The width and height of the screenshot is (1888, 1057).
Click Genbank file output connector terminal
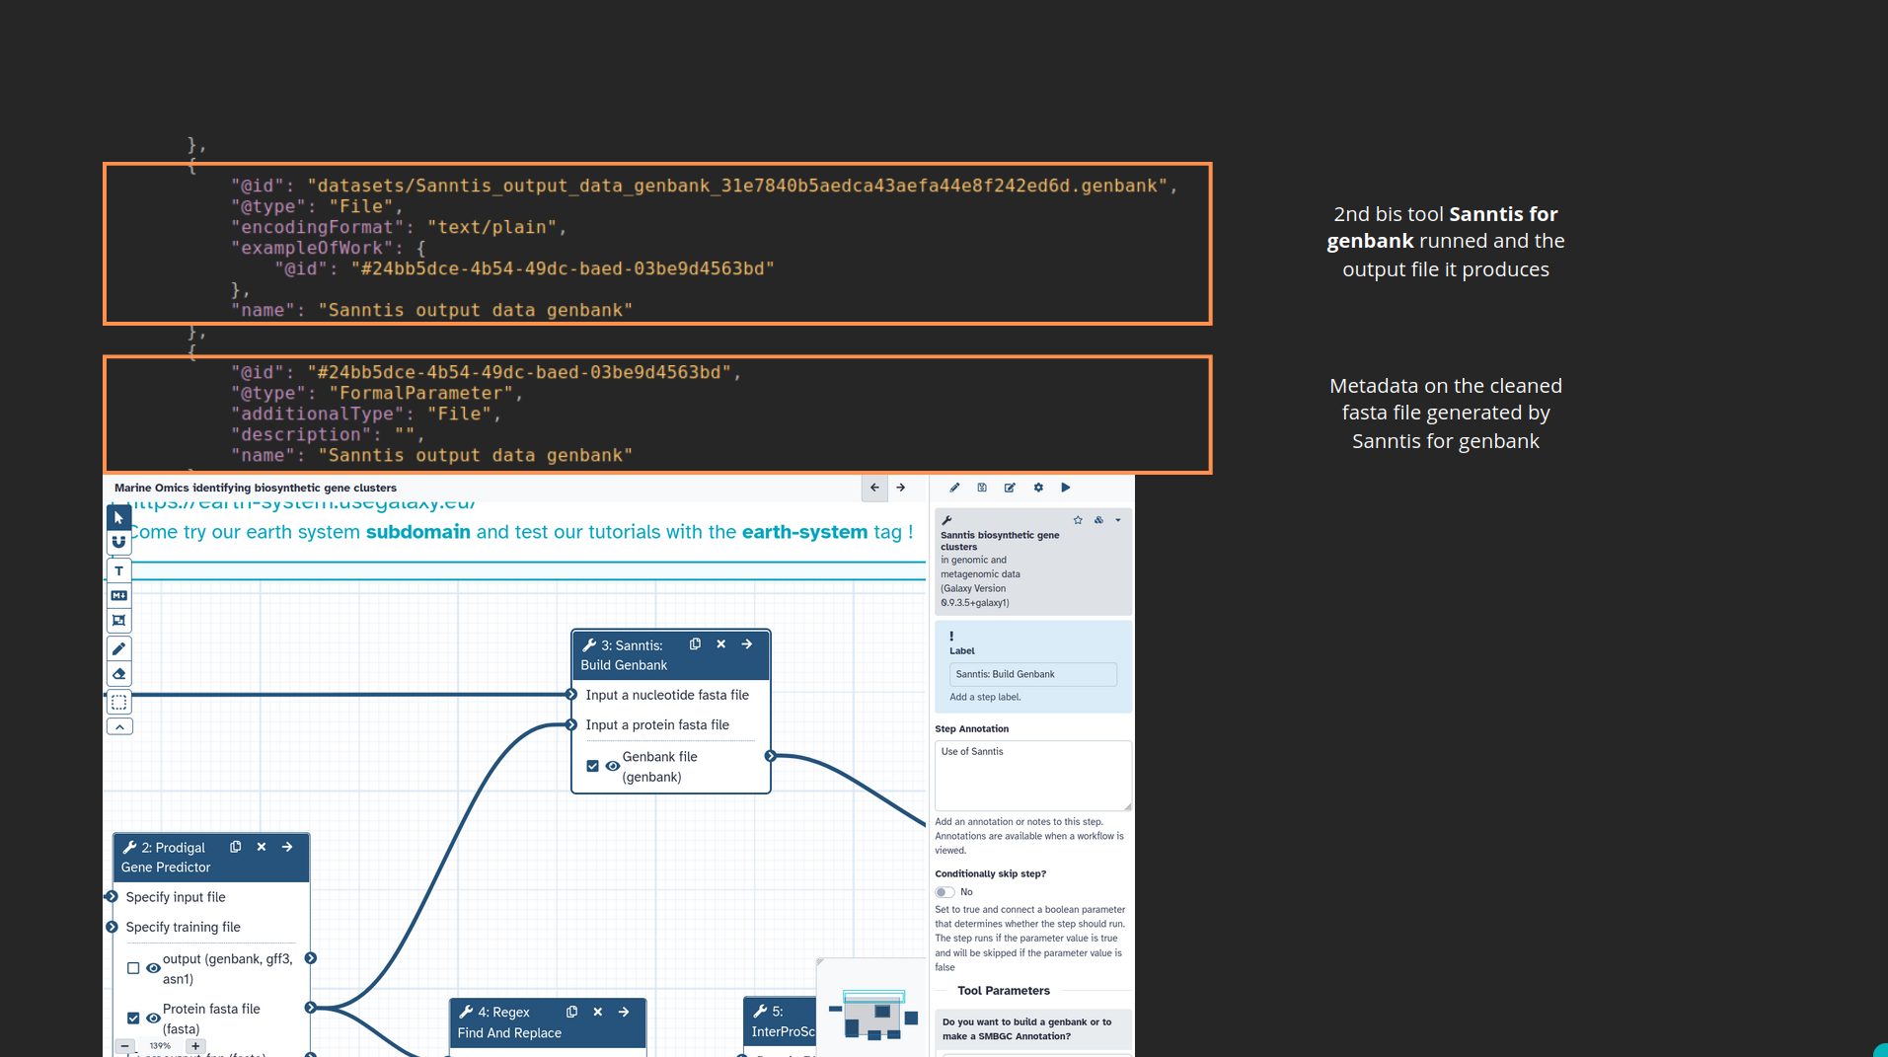(771, 756)
